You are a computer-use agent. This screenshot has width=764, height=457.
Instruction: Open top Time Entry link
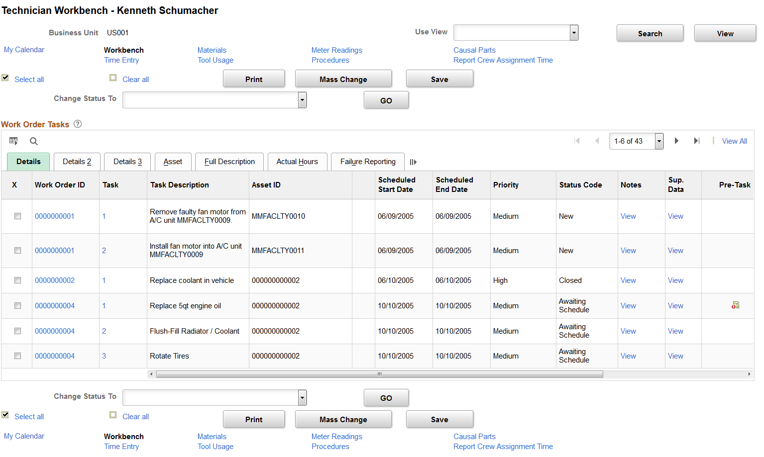tap(121, 60)
